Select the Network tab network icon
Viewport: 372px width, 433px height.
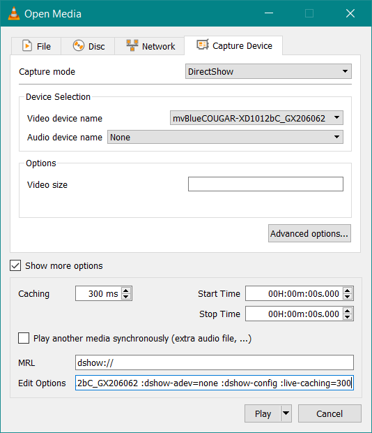132,45
